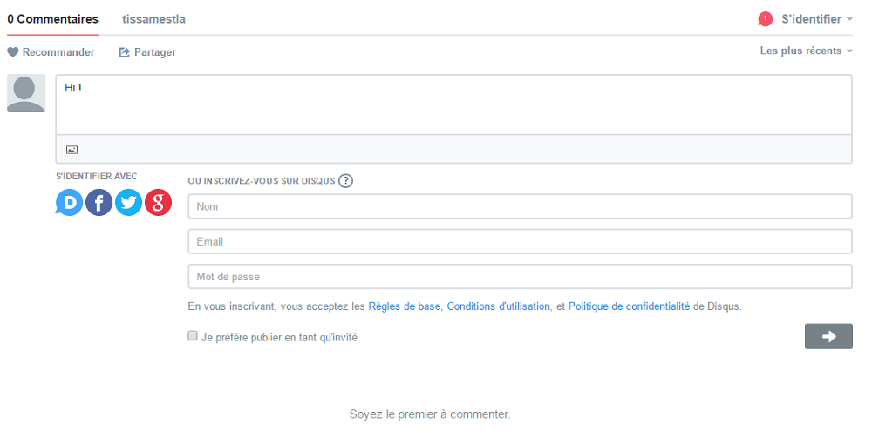Open the S'identifier dropdown
This screenshot has width=872, height=431.
pyautogui.click(x=816, y=19)
